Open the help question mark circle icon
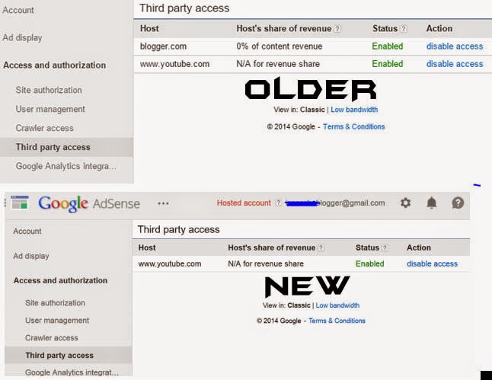 [458, 203]
